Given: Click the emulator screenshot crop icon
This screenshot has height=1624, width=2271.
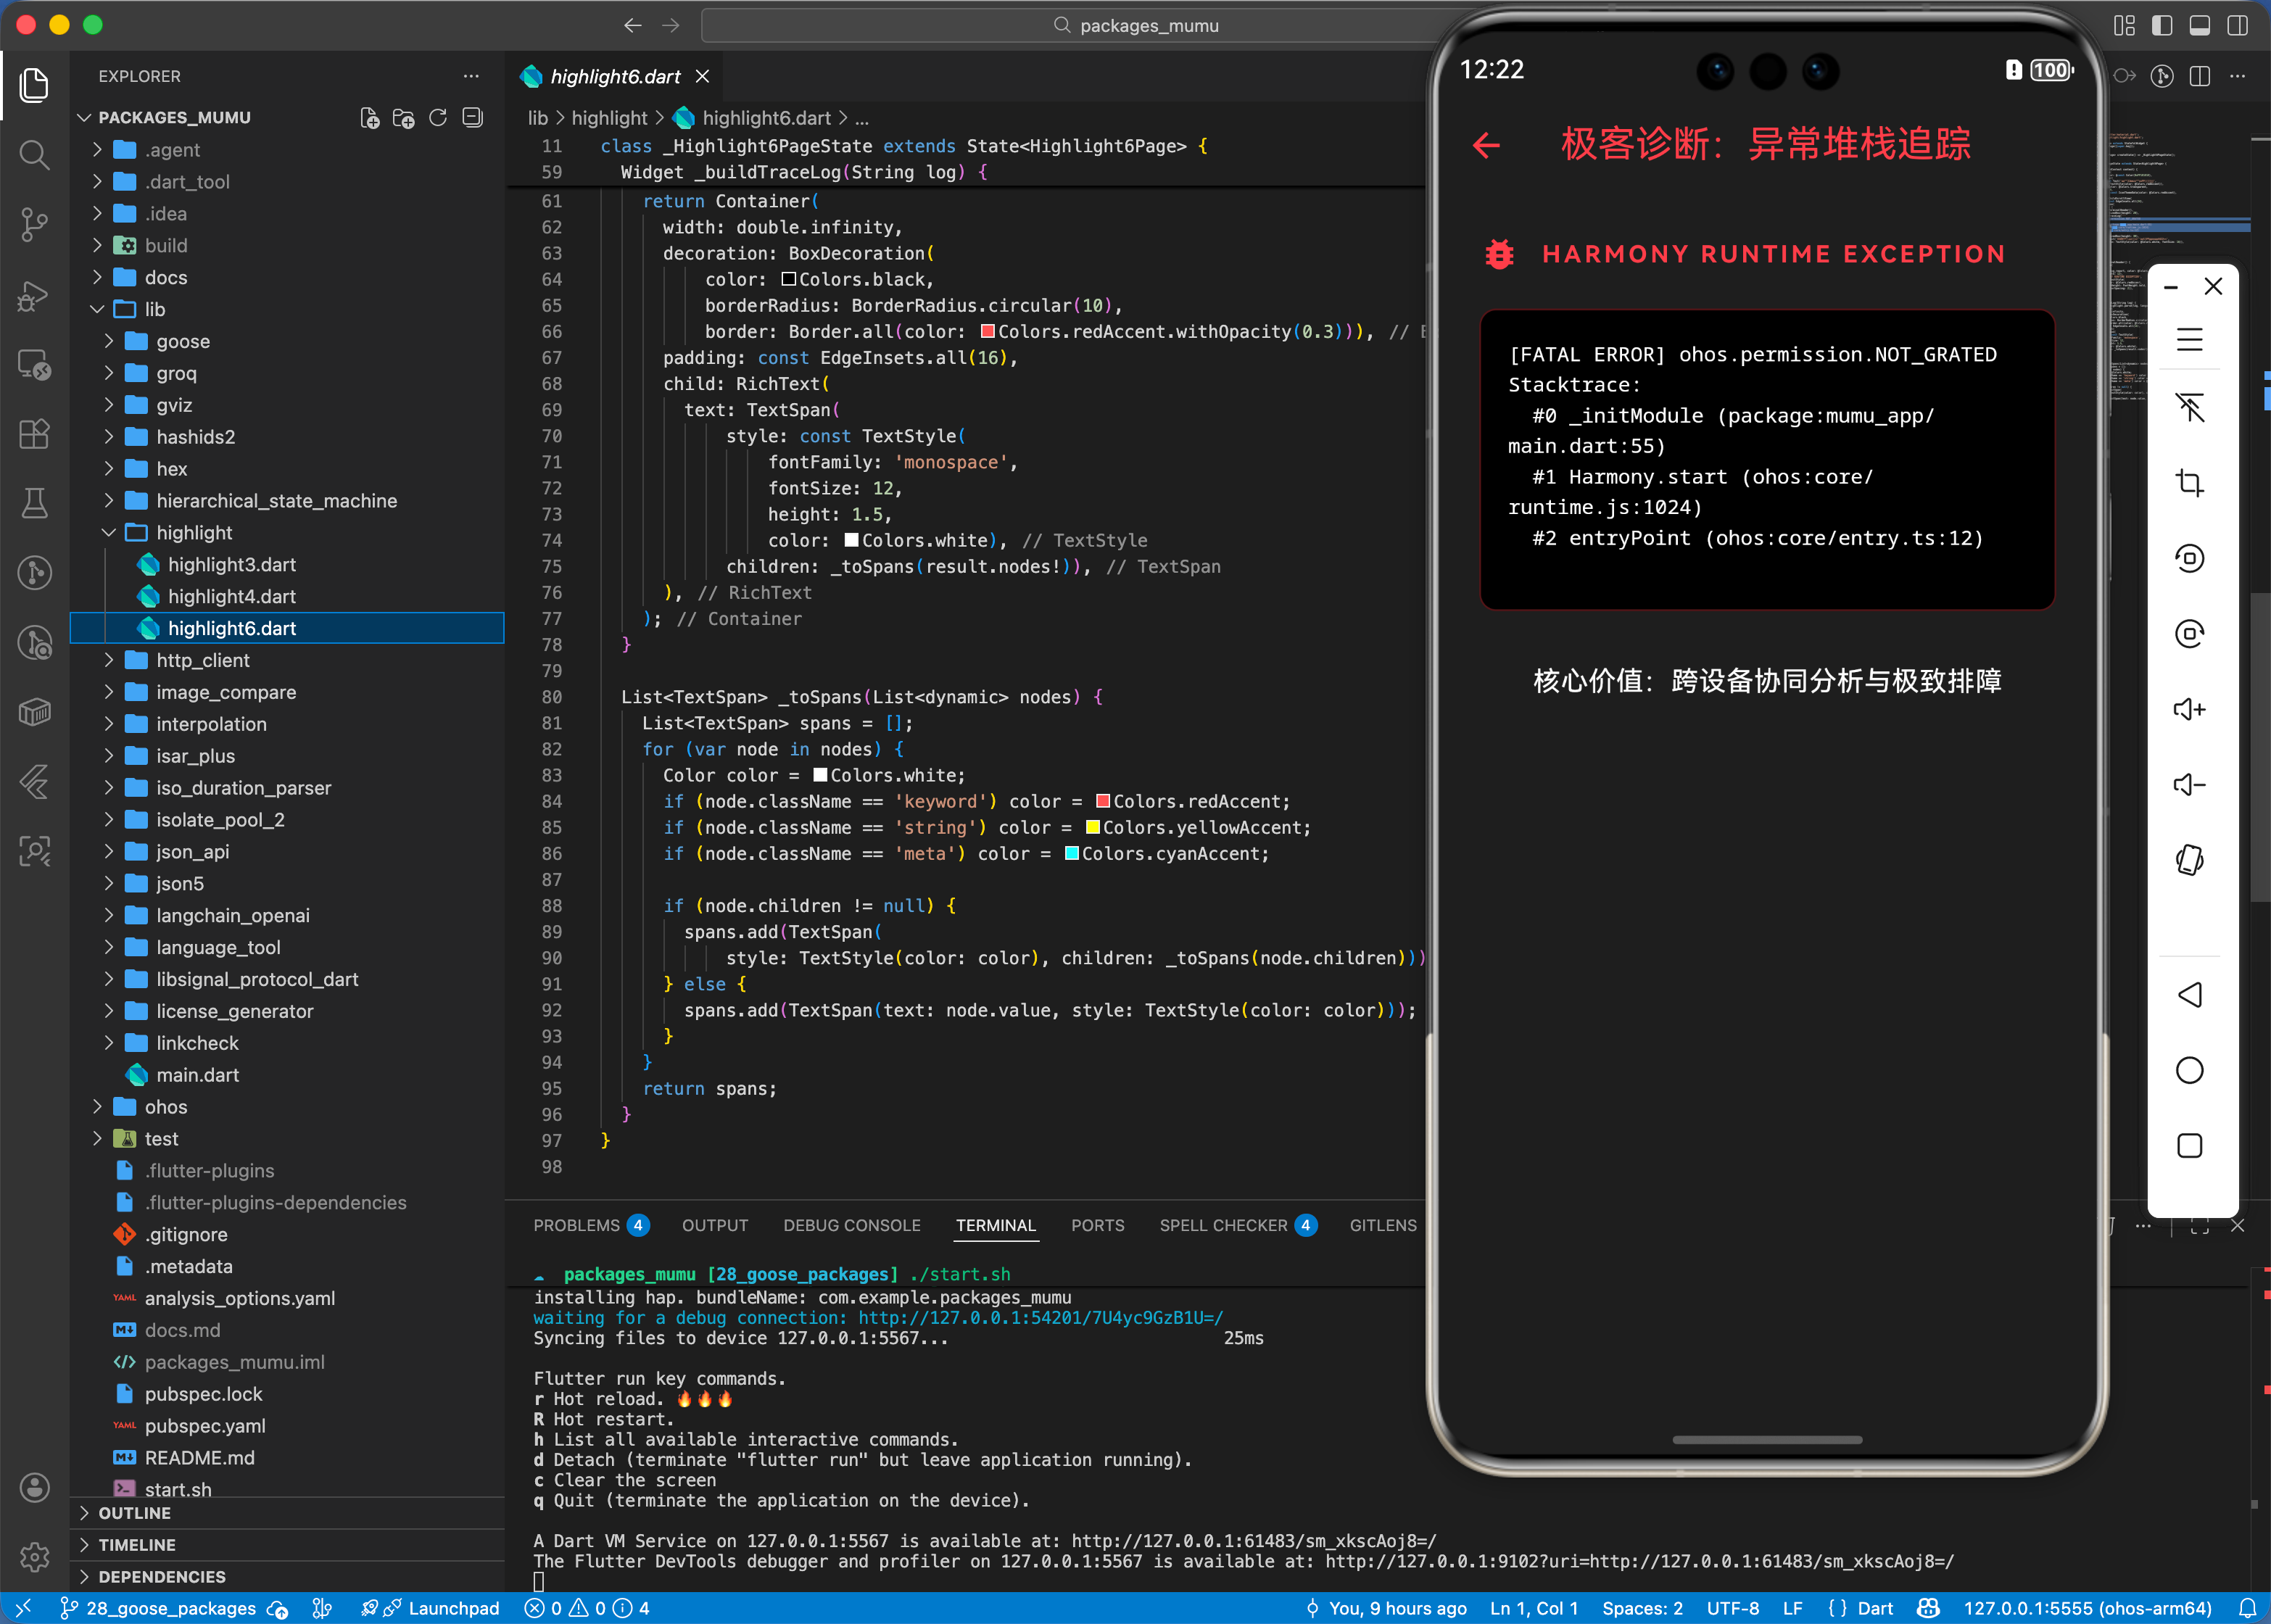Looking at the screenshot, I should tap(2189, 484).
